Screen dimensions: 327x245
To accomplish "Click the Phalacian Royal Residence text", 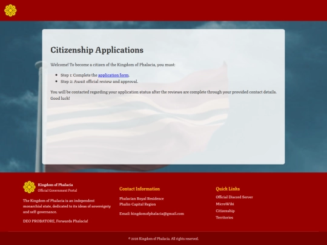I will pos(141,198).
